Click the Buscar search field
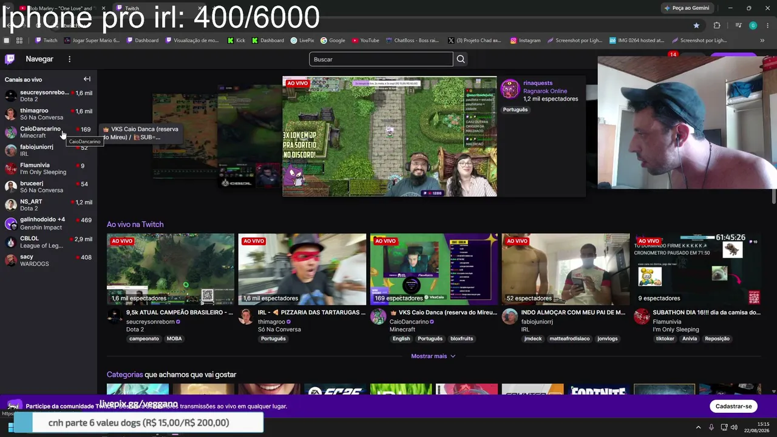Viewport: 777px width, 437px height. pyautogui.click(x=381, y=59)
